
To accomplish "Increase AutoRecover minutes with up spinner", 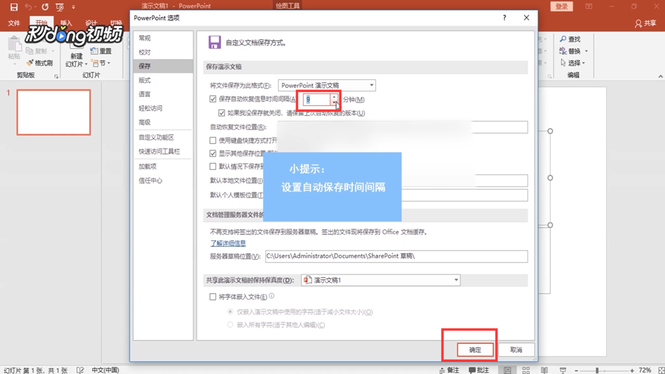I will tap(334, 97).
